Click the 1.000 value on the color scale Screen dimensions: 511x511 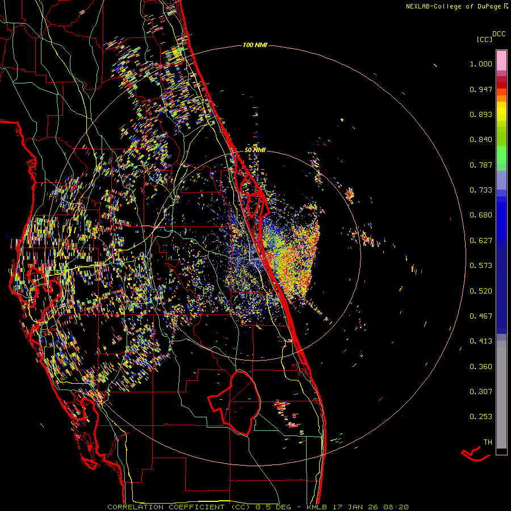(x=480, y=64)
